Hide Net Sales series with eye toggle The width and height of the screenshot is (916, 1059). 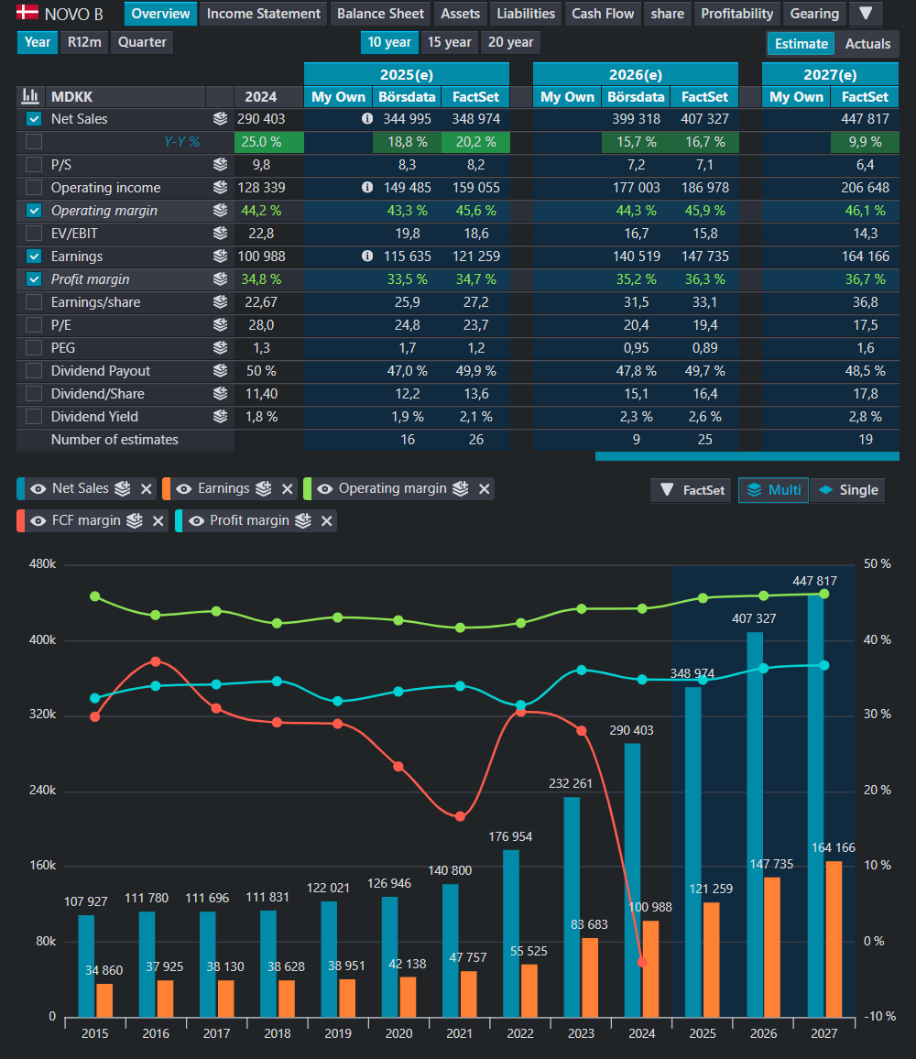coord(38,489)
